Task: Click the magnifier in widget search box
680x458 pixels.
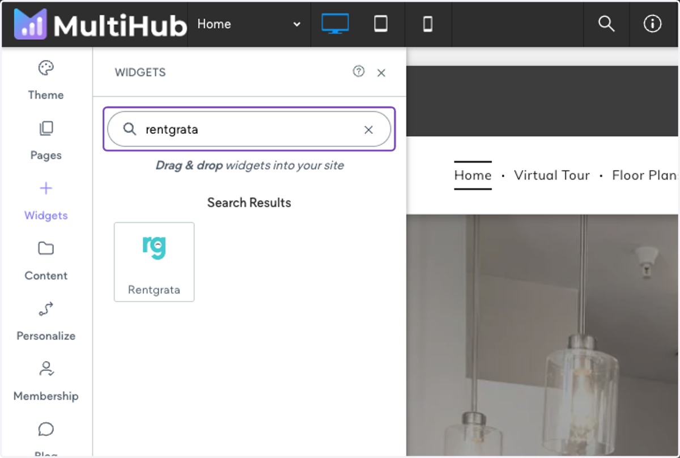Action: [x=130, y=129]
